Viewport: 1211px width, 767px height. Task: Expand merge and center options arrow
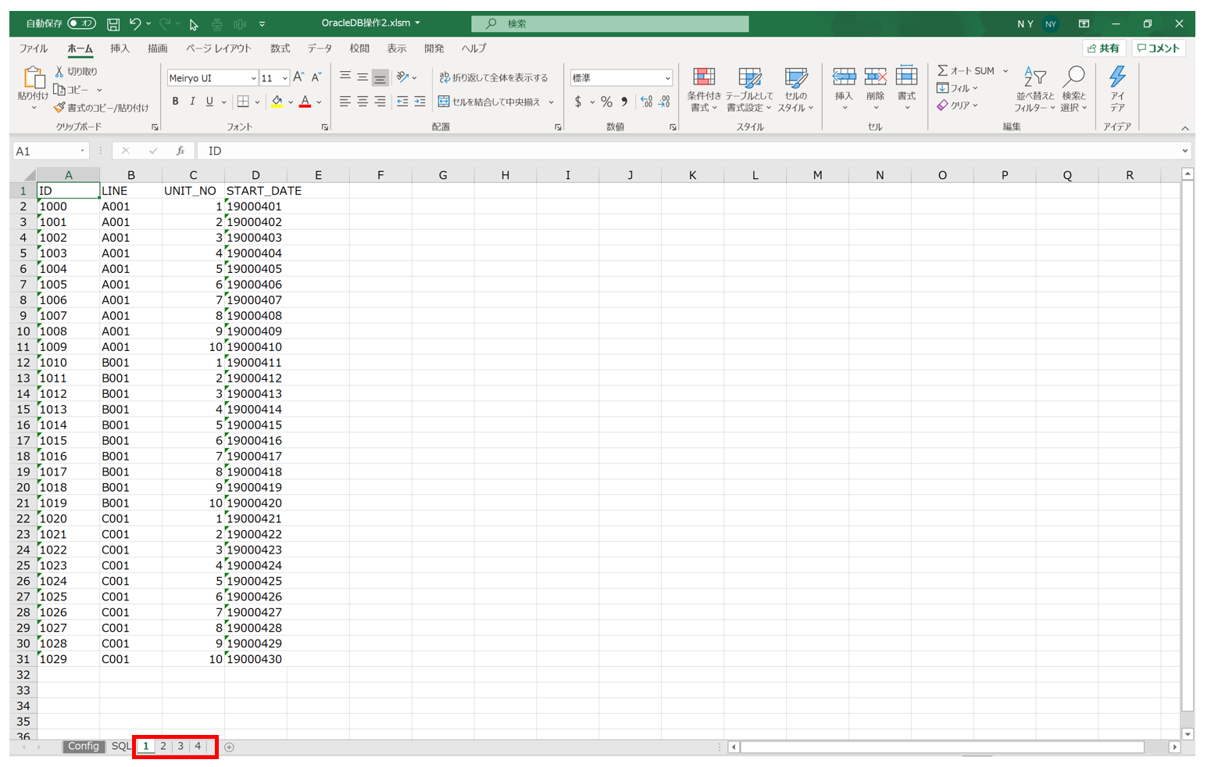coord(552,102)
